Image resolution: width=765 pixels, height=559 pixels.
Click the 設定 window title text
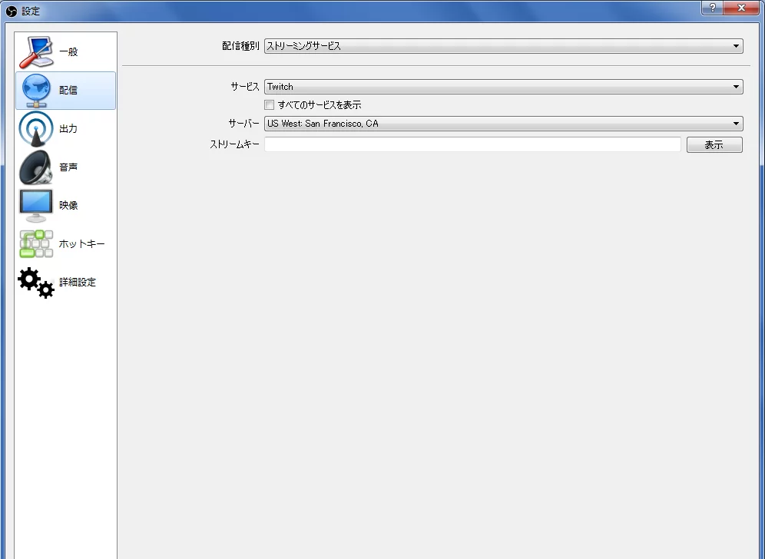tap(31, 12)
